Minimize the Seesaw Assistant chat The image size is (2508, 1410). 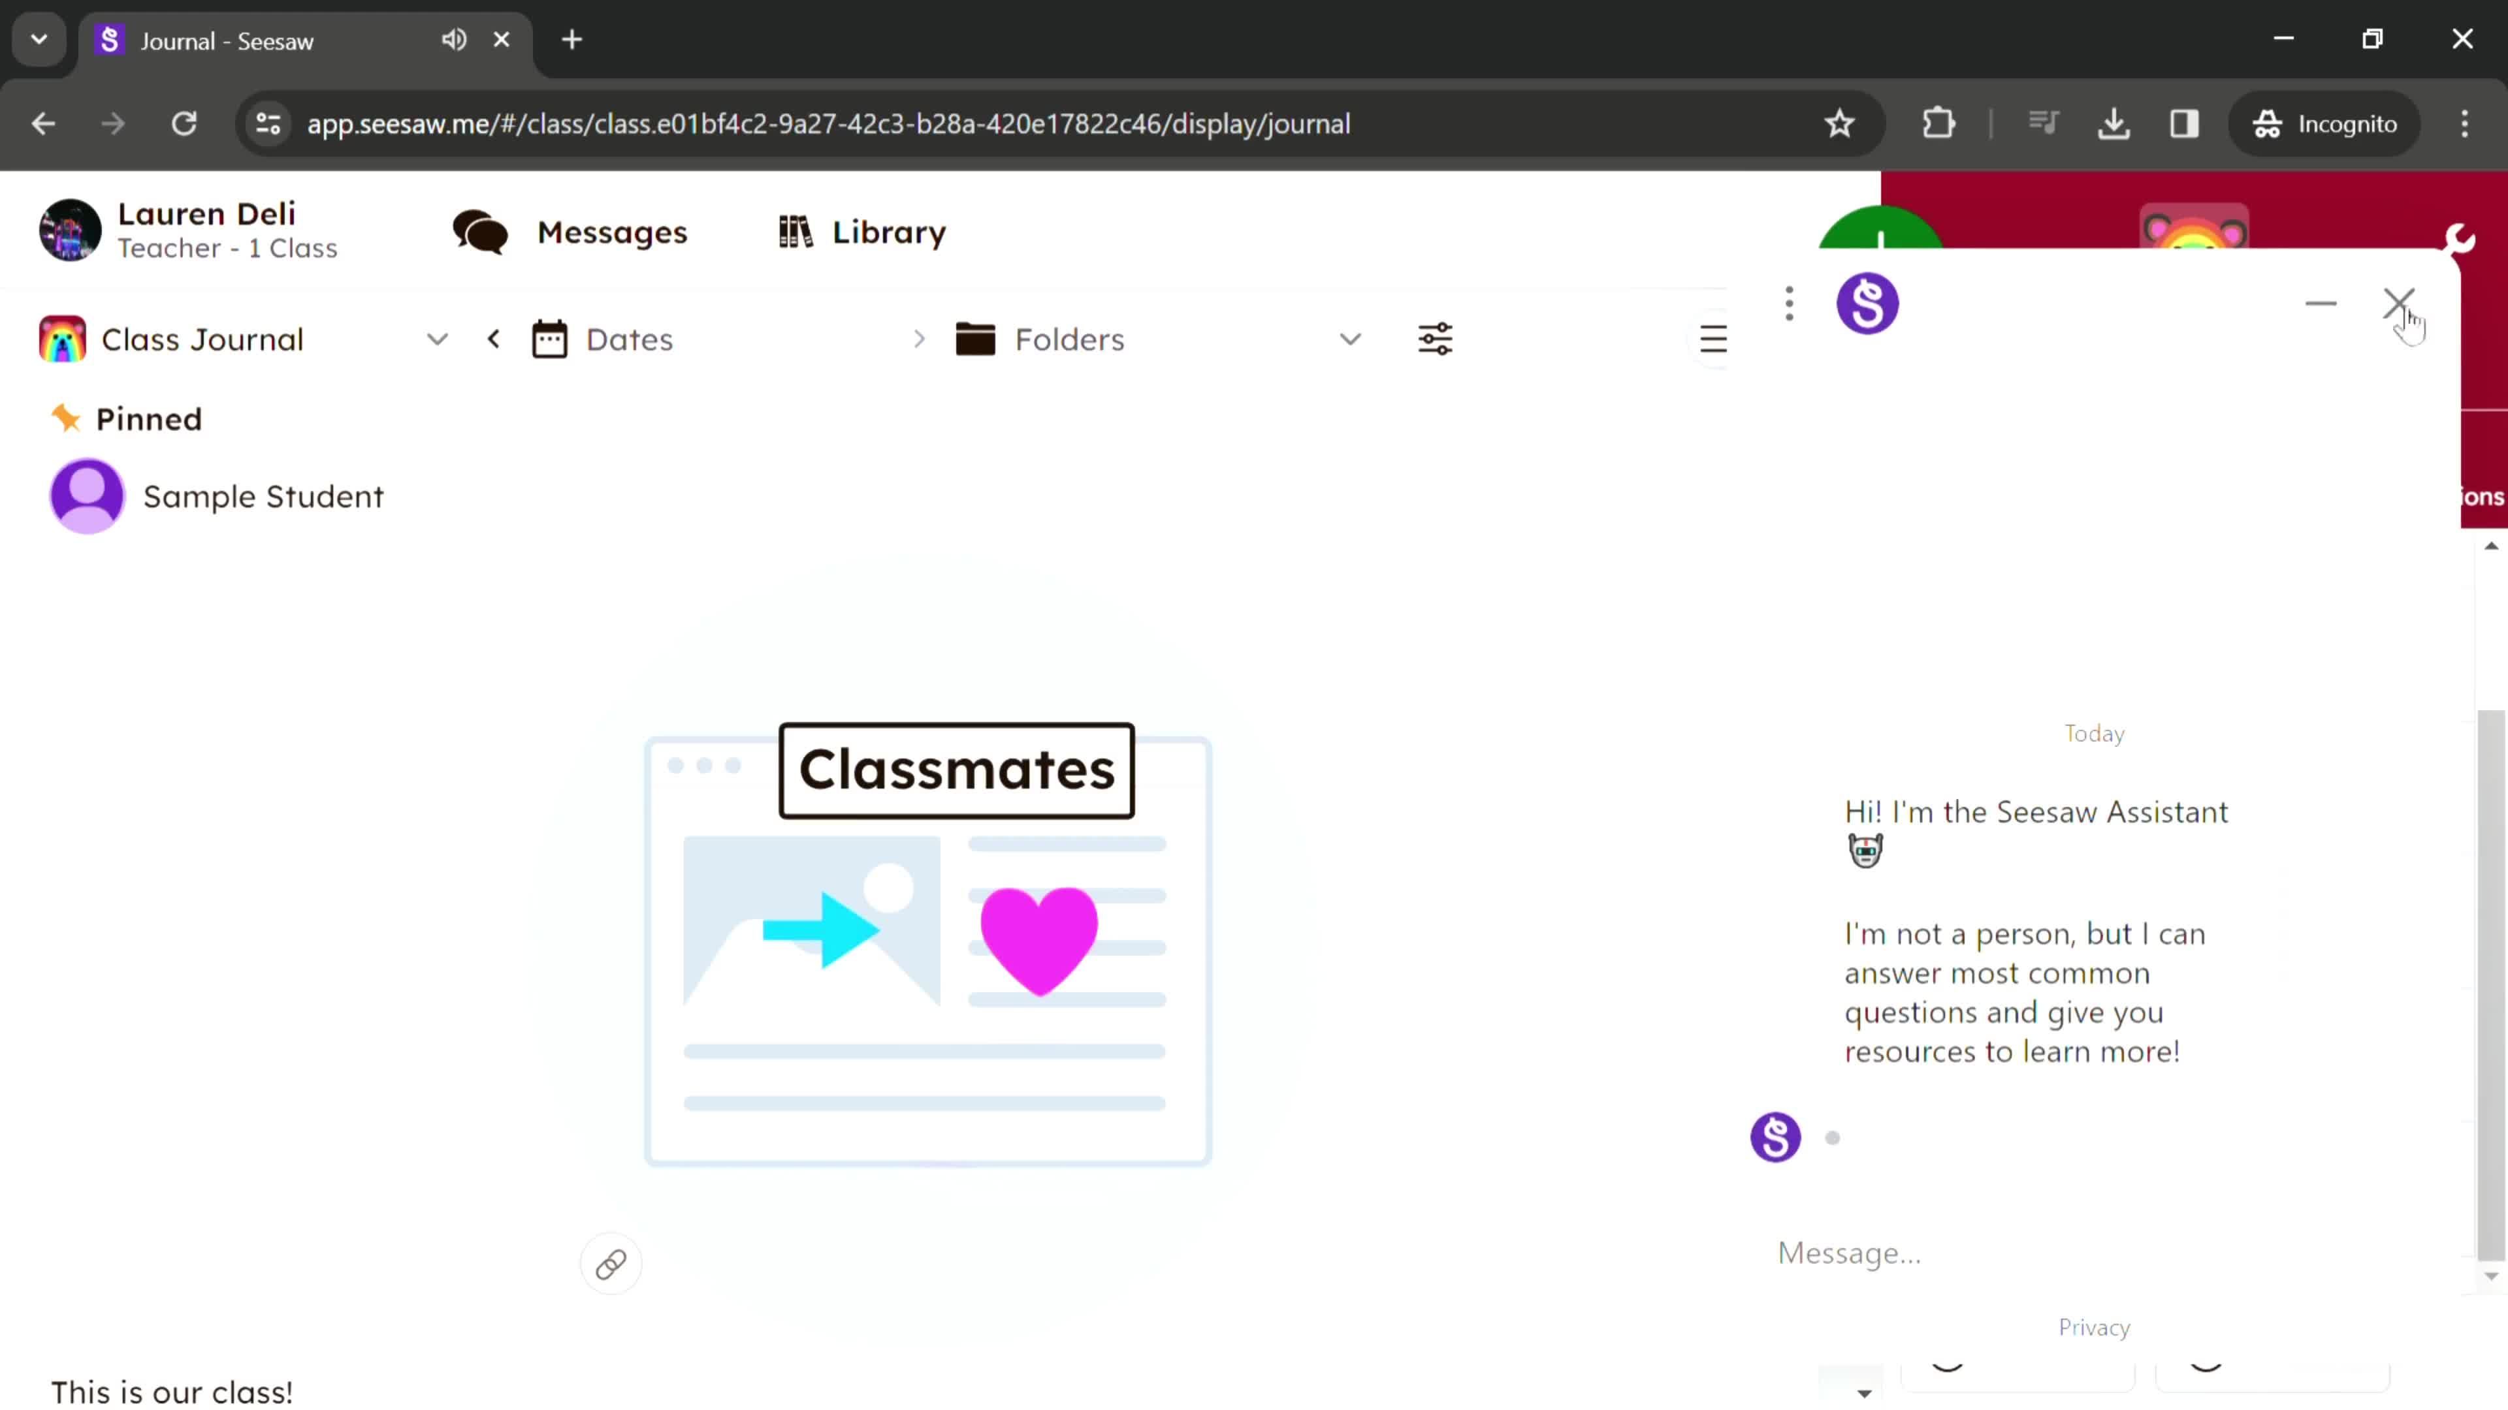2321,304
